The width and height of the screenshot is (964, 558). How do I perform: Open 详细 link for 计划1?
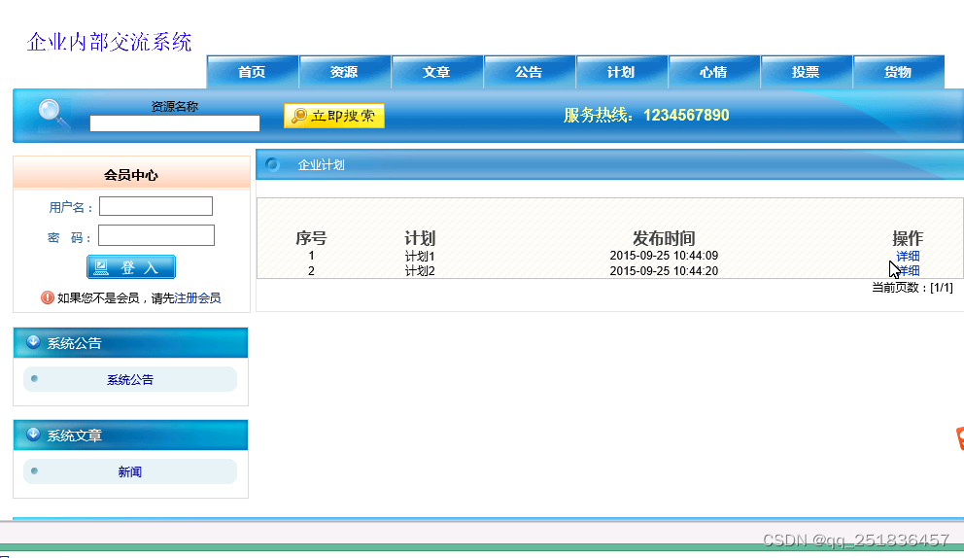(x=908, y=256)
